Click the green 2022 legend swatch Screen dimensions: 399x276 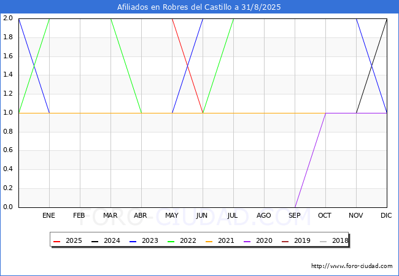click(171, 242)
